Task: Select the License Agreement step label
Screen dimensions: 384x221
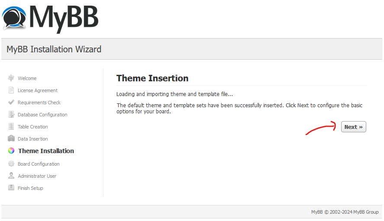Action: (x=38, y=90)
